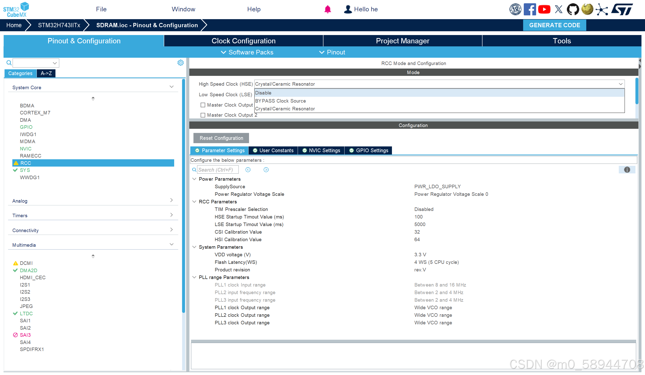The height and width of the screenshot is (375, 645).
Task: Click the info icon in parameter settings
Action: click(x=627, y=170)
